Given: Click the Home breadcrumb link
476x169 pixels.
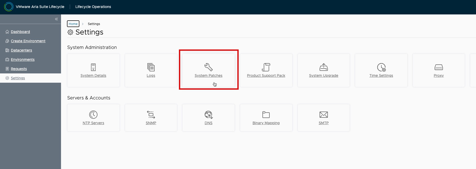Looking at the screenshot, I should (73, 24).
